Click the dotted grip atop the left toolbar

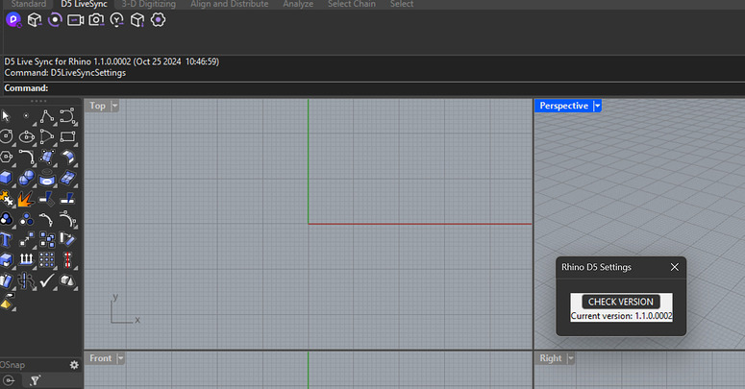tap(38, 101)
